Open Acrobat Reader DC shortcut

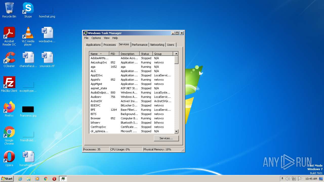pyautogui.click(x=9, y=36)
